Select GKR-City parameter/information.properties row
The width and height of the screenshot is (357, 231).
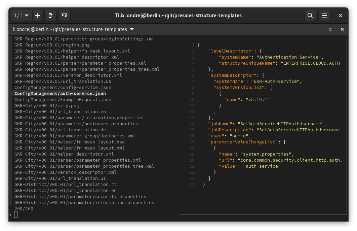pos(79,118)
